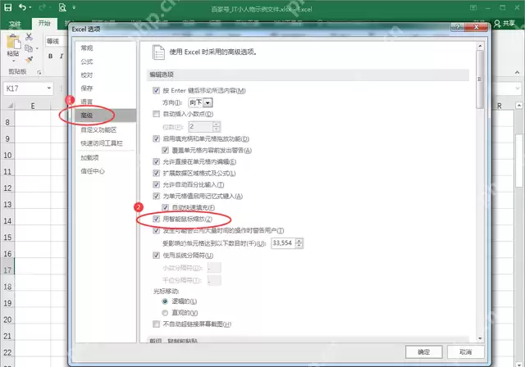Click the Cut scissors icon

[x=29, y=37]
